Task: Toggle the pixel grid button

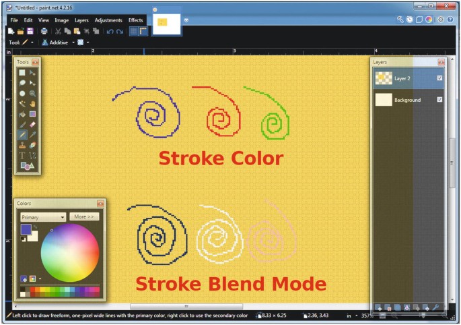Action: [133, 31]
